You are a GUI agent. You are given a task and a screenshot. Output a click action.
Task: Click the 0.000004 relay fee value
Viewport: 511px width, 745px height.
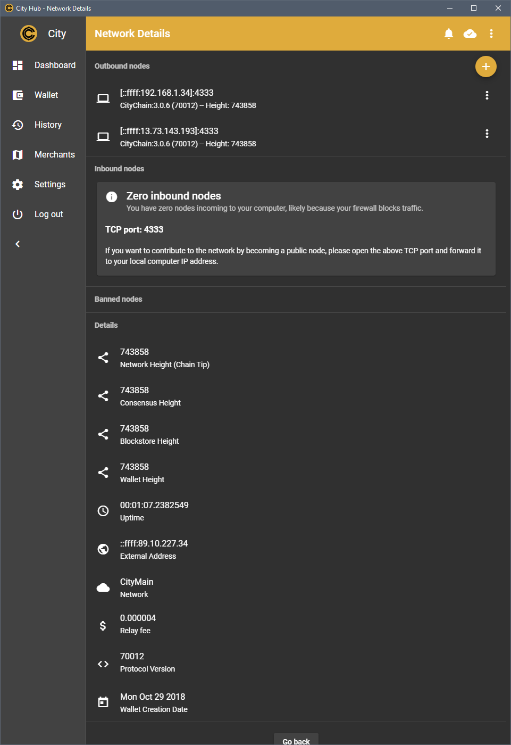coord(138,618)
